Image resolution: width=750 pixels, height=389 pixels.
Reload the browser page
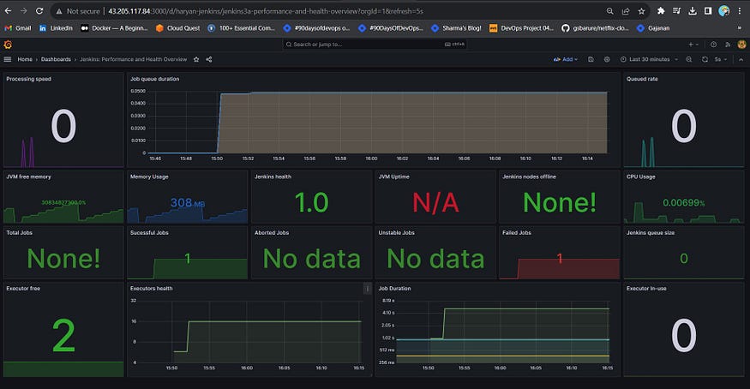tap(39, 10)
